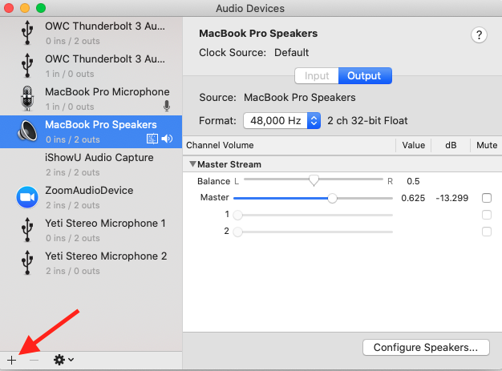
Task: Open the gear action menu
Action: tap(63, 360)
